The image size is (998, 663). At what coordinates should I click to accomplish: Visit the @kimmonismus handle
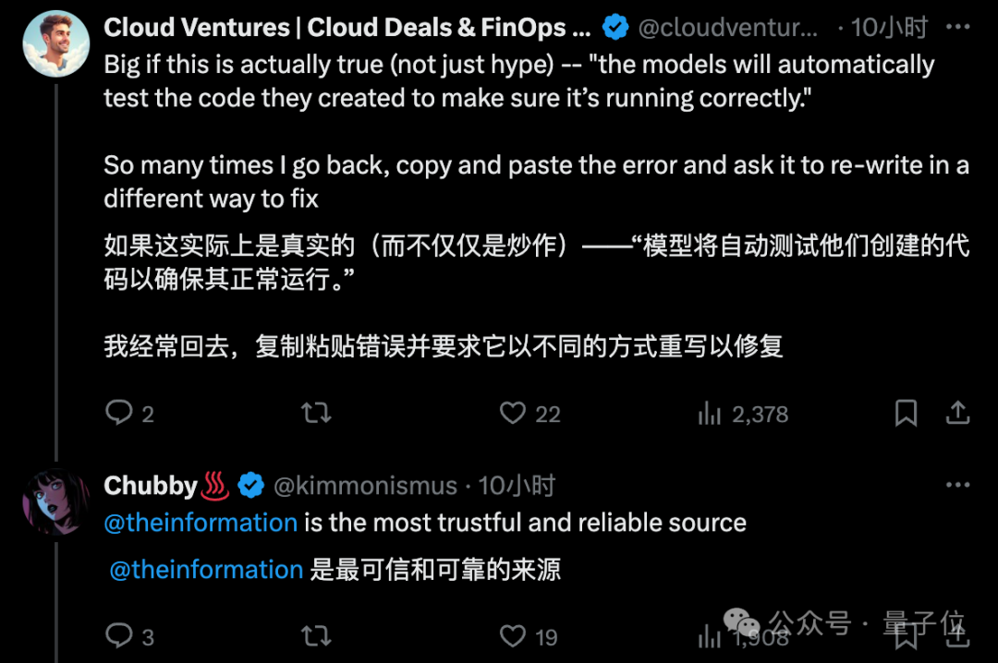pyautogui.click(x=365, y=486)
